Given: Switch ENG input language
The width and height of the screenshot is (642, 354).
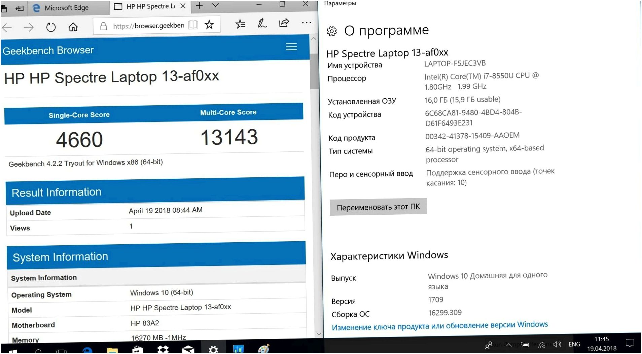Looking at the screenshot, I should [574, 344].
